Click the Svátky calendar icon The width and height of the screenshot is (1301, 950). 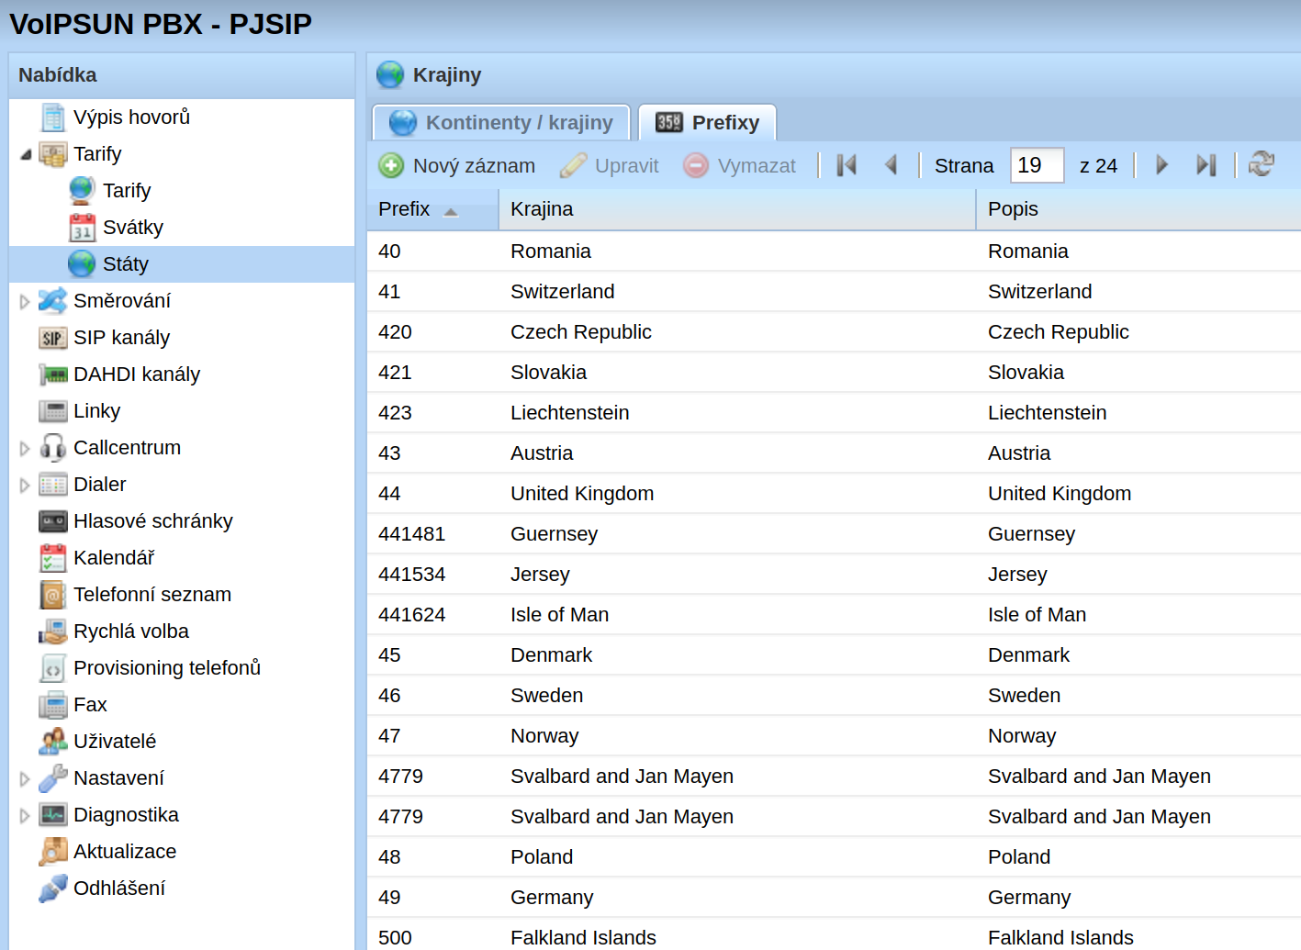coord(83,228)
